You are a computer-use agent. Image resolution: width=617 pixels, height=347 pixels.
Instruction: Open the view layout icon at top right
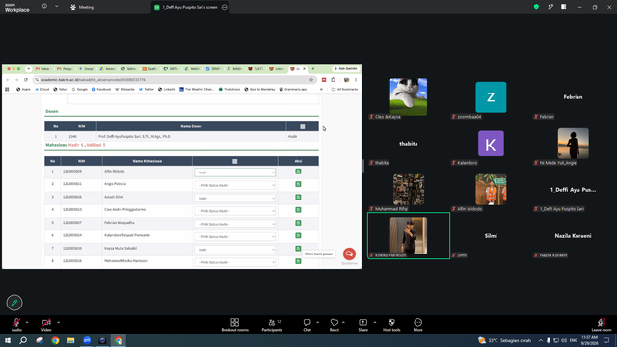pyautogui.click(x=563, y=7)
